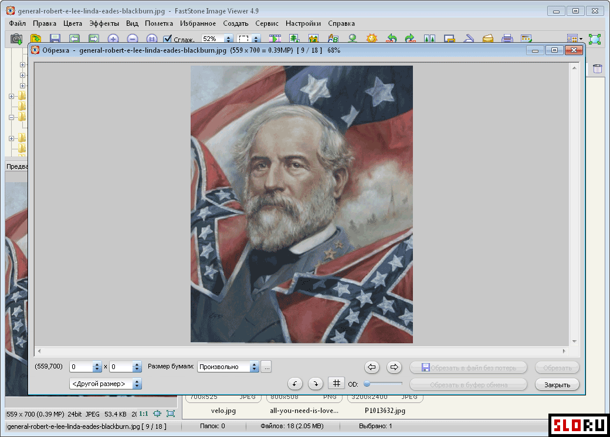Click the draw text AB icon
This screenshot has width=610, height=437.
333,39
